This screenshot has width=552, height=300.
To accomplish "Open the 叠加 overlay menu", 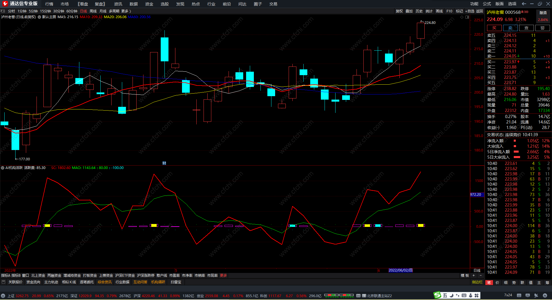I will pos(409,11).
